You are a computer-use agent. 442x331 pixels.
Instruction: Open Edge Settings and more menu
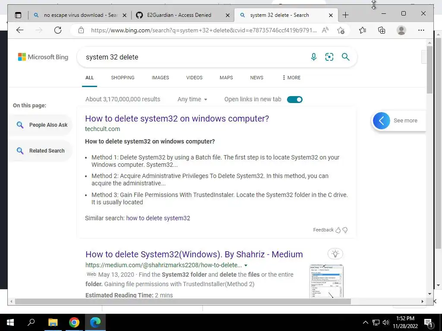coord(421,30)
